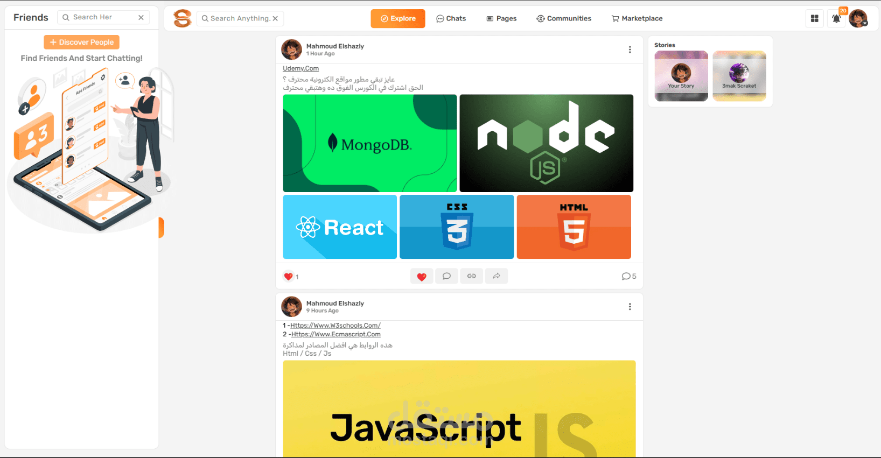Focus the Search Anything input
881x458 pixels.
tap(240, 18)
